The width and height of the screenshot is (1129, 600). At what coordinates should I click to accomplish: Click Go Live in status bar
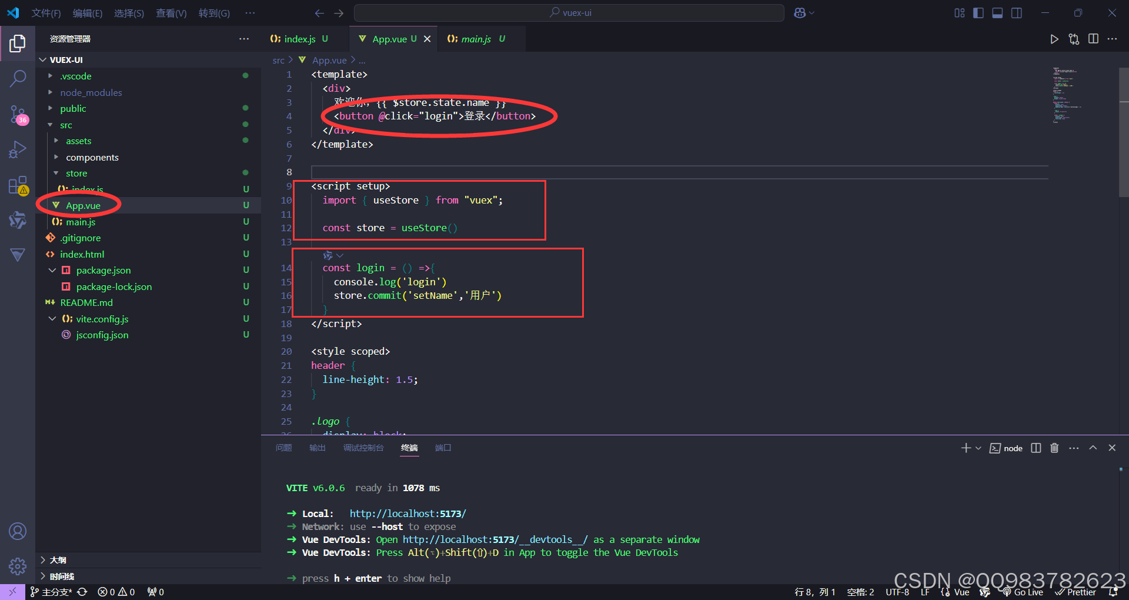tap(1023, 592)
